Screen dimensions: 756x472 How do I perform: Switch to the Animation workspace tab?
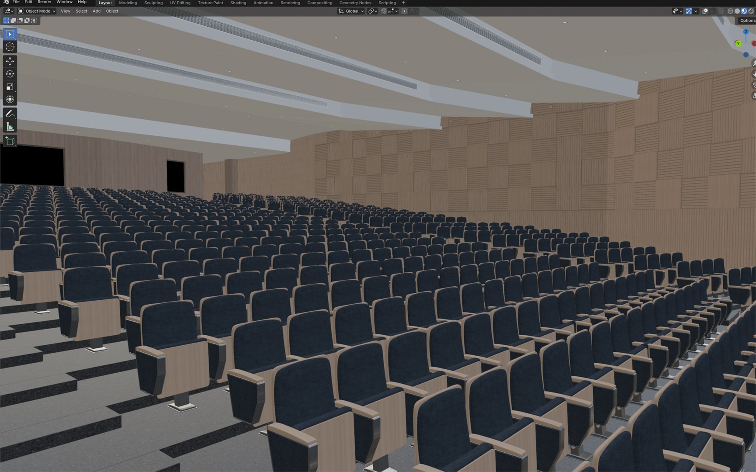[263, 3]
